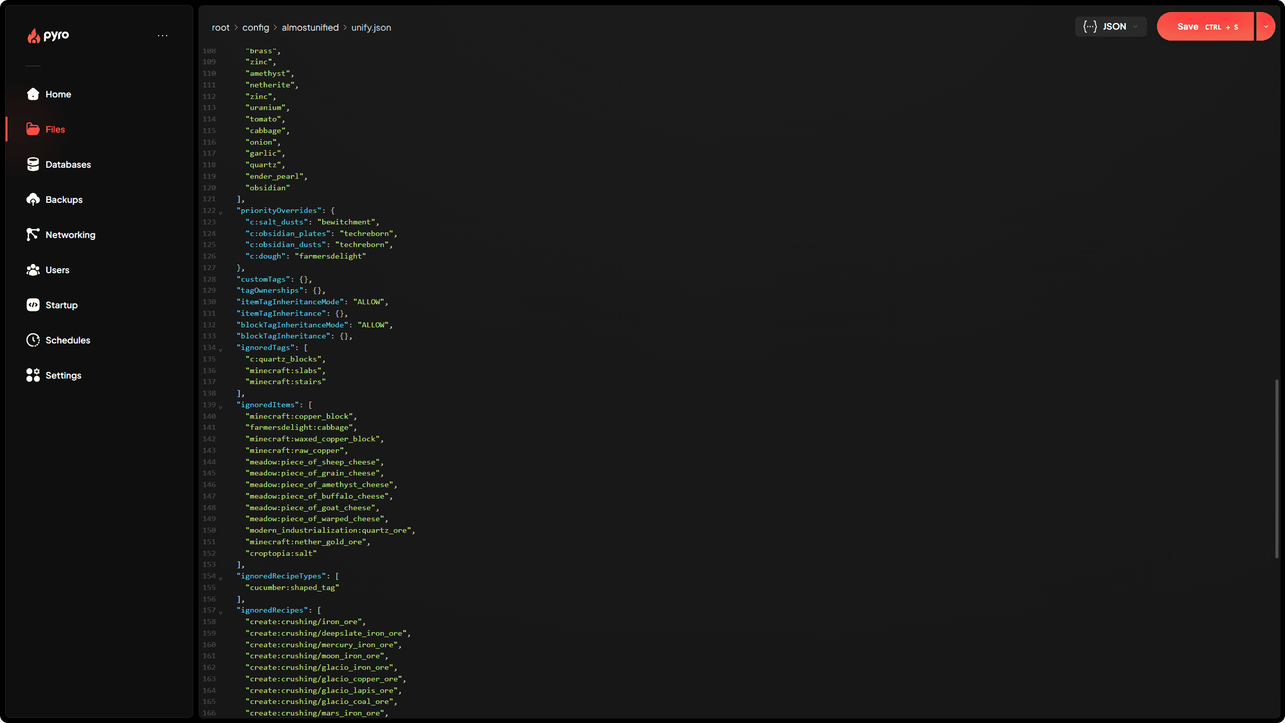Collapse the priorityOverrides block fold arrow
The image size is (1285, 723).
tap(220, 212)
